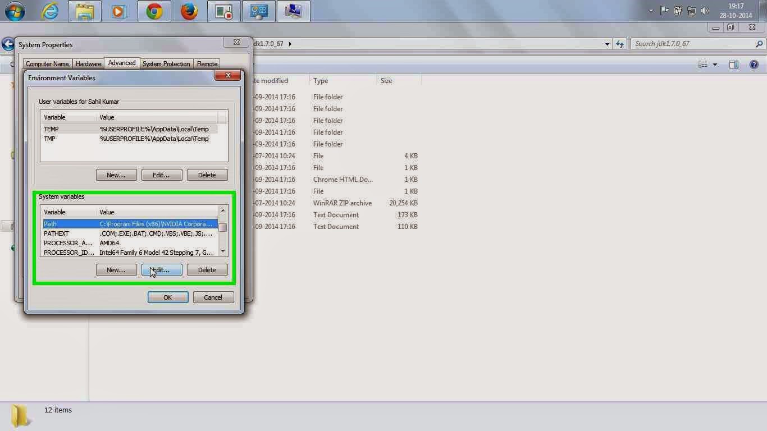
Task: Click the volume icon in system tray
Action: coord(705,10)
